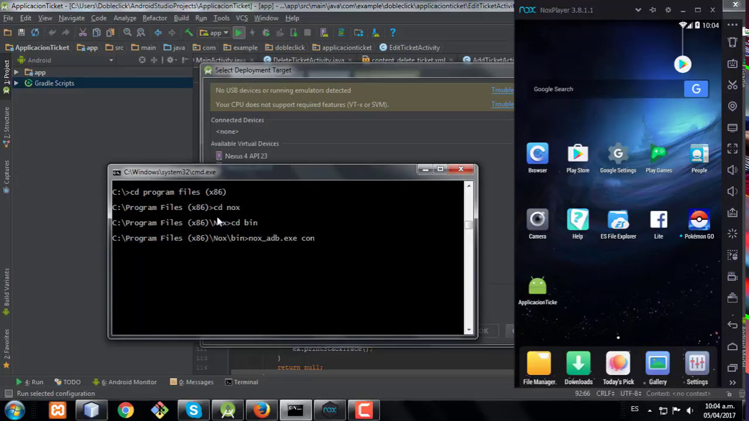Click cmd window scrollbar down arrow
Image resolution: width=749 pixels, height=421 pixels.
[469, 330]
